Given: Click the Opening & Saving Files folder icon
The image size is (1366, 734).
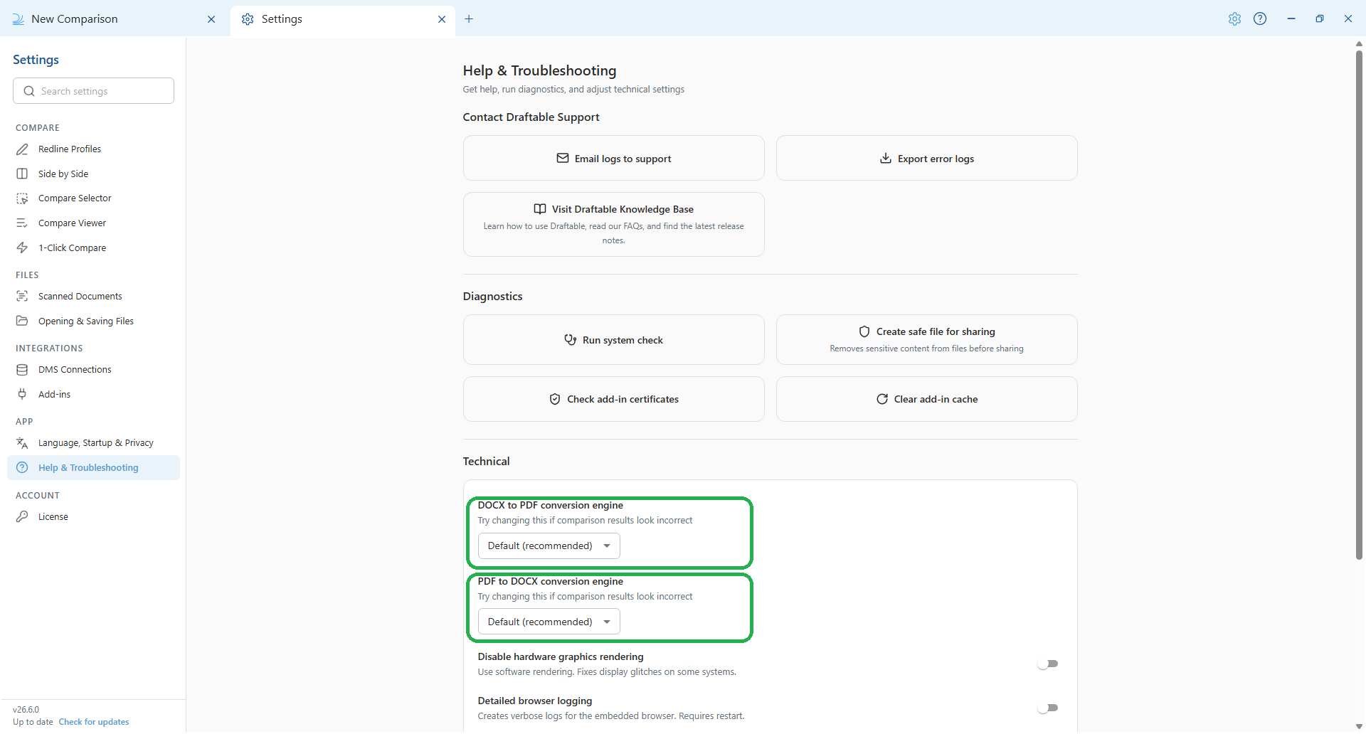Looking at the screenshot, I should coord(22,321).
